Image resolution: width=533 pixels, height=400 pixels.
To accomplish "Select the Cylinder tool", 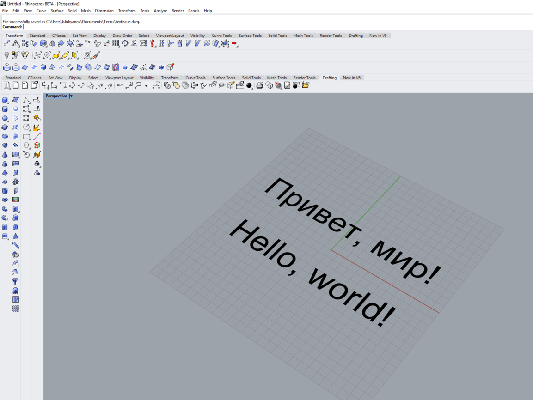I will click(x=5, y=109).
